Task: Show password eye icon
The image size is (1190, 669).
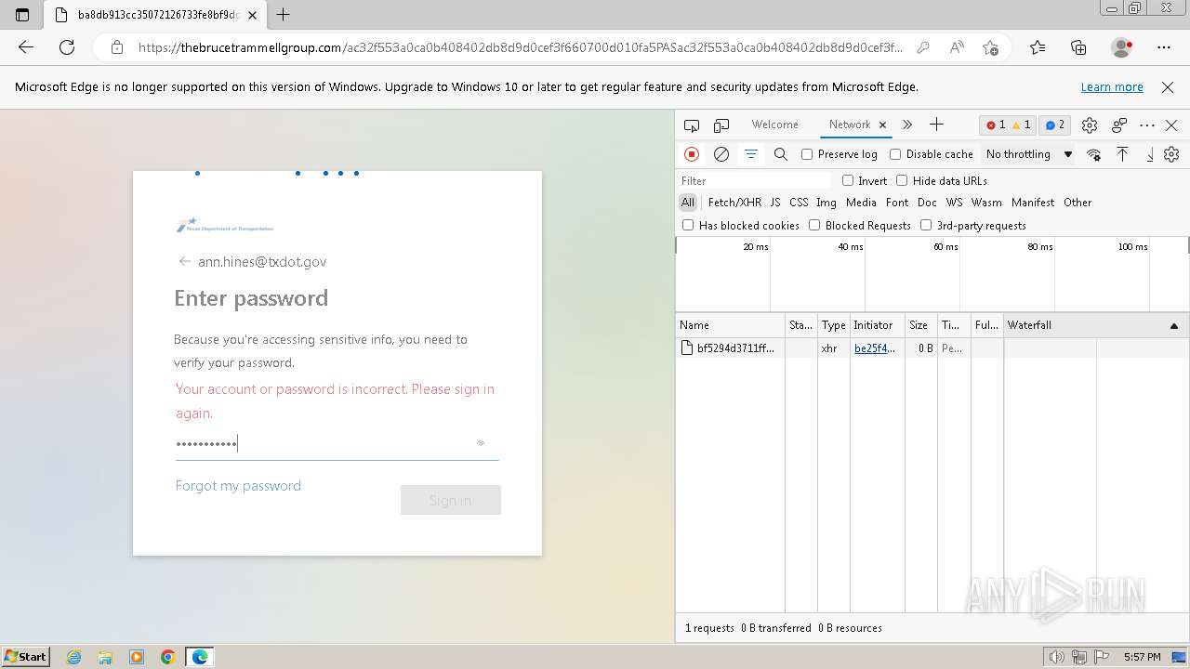Action: click(481, 443)
